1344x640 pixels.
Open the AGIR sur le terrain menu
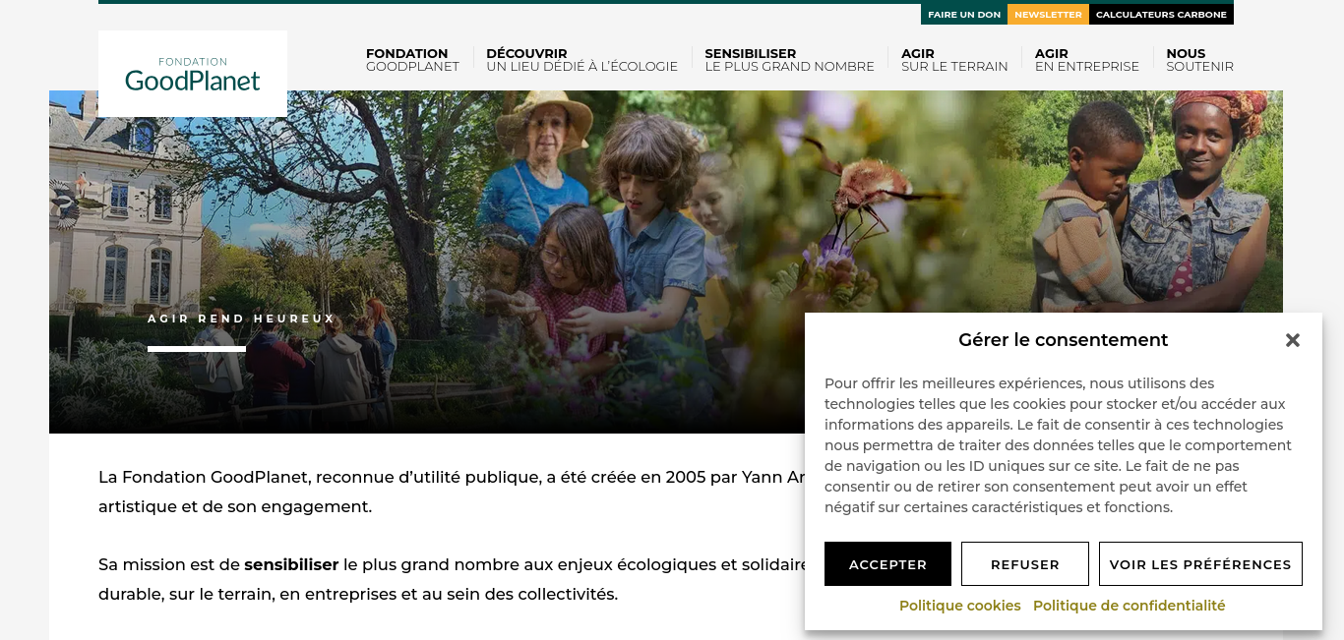(x=954, y=60)
